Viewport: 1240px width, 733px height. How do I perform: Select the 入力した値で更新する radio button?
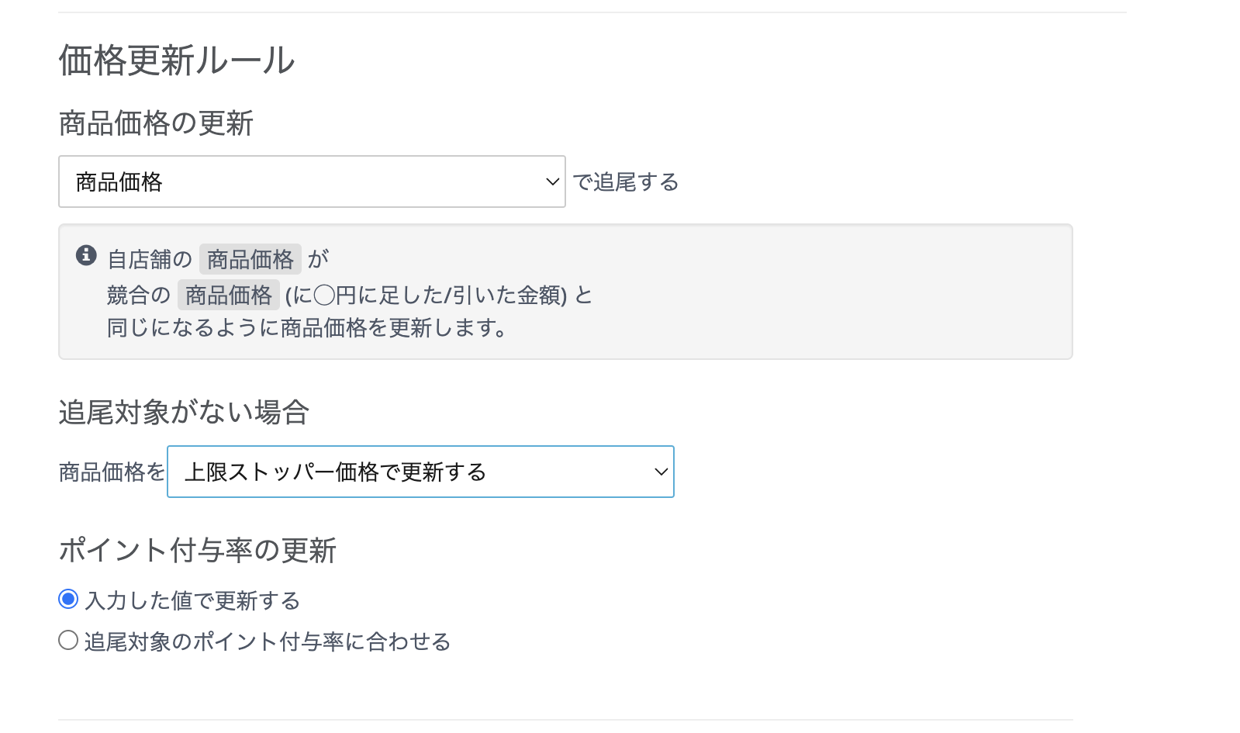68,600
